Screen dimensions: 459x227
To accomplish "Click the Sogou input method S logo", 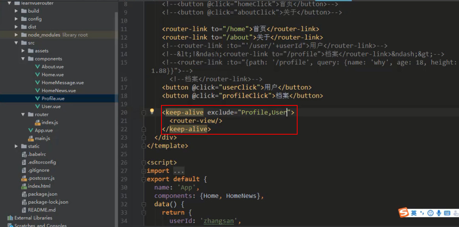I will pos(404,213).
